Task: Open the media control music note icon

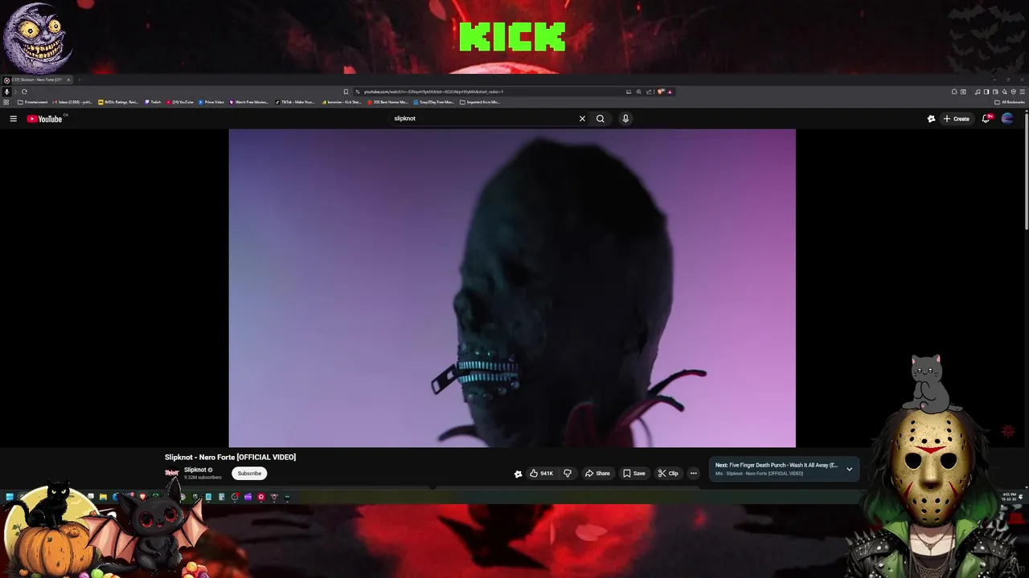Action: 977,92
